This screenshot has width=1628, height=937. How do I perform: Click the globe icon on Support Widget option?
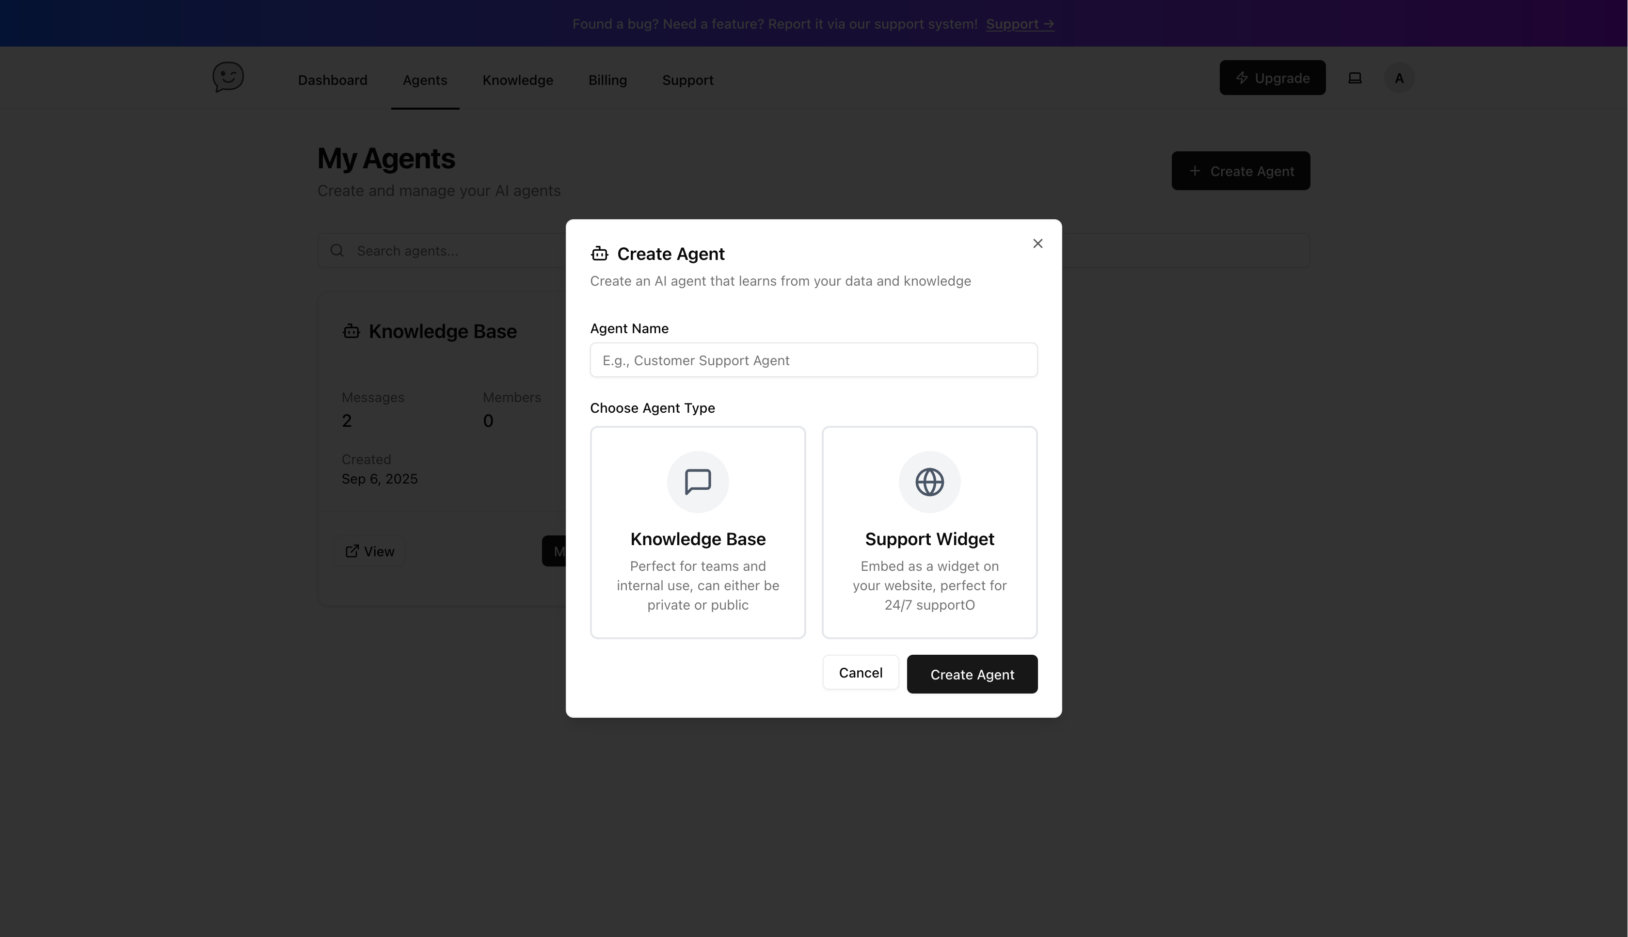click(929, 482)
